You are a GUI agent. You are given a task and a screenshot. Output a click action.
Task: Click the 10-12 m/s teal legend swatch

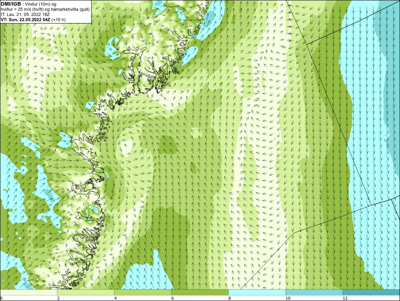click(x=314, y=292)
